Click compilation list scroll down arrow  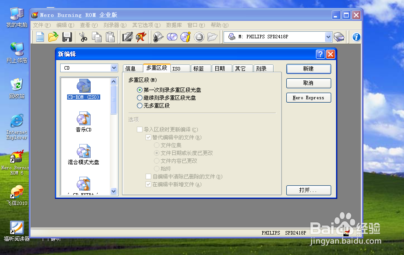114,191
